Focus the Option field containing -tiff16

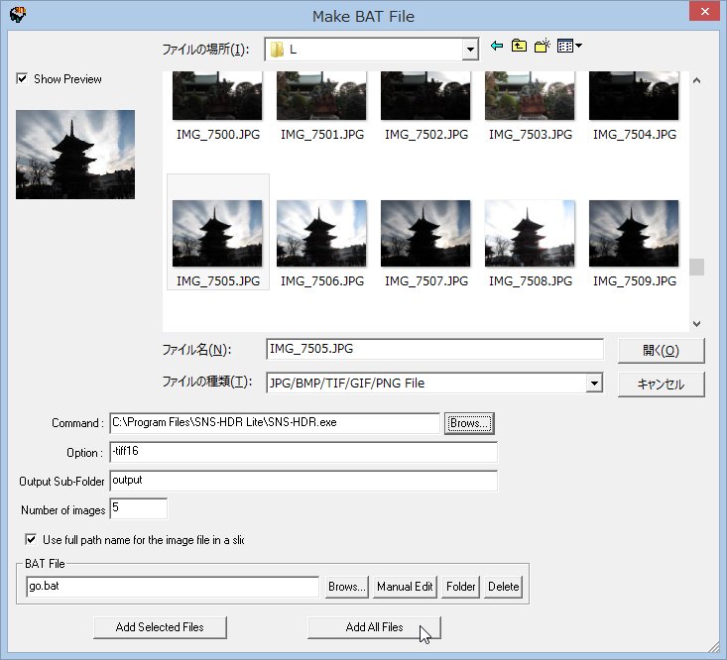(x=303, y=452)
